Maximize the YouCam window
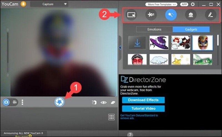The width and height of the screenshot is (222, 137). coord(211,4)
